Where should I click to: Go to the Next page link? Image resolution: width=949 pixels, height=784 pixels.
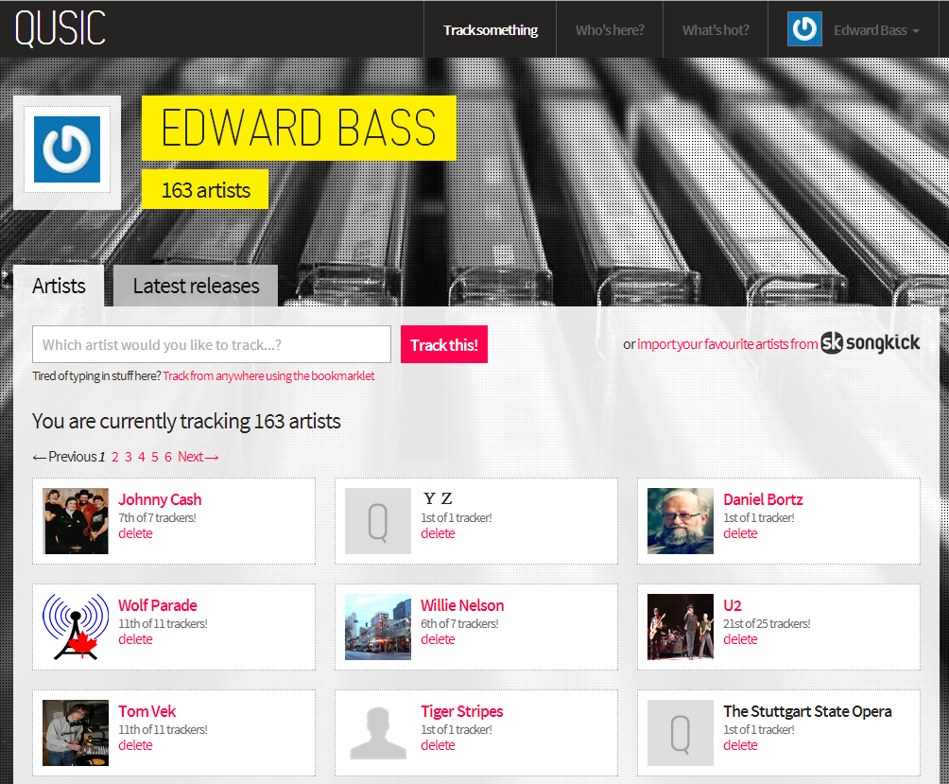tap(198, 457)
